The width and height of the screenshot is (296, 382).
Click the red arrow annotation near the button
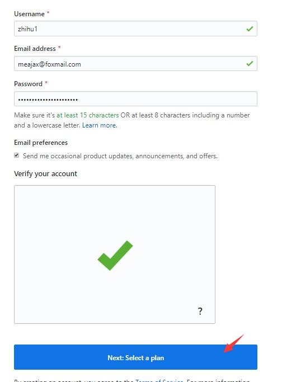(233, 343)
